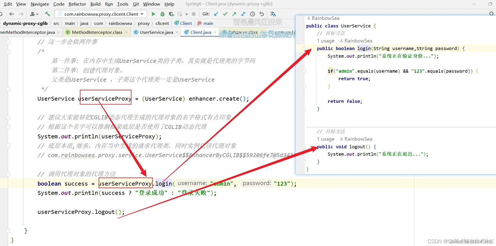
Task: Click the Translate icon in toolbar
Action: pos(273,14)
